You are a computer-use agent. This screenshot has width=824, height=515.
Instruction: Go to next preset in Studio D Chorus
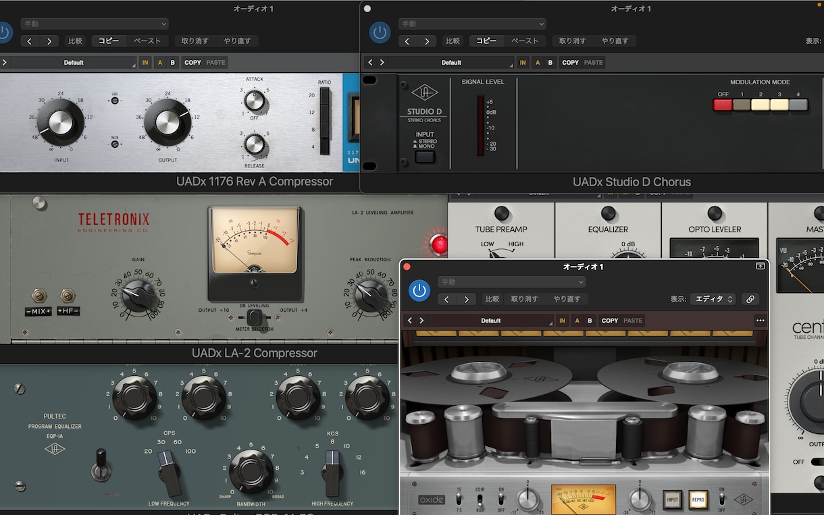[382, 63]
